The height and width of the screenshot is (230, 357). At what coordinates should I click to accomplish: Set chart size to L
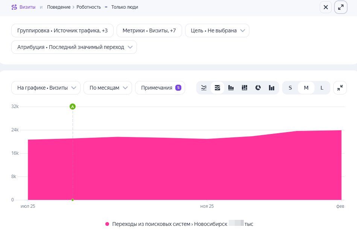coord(322,88)
